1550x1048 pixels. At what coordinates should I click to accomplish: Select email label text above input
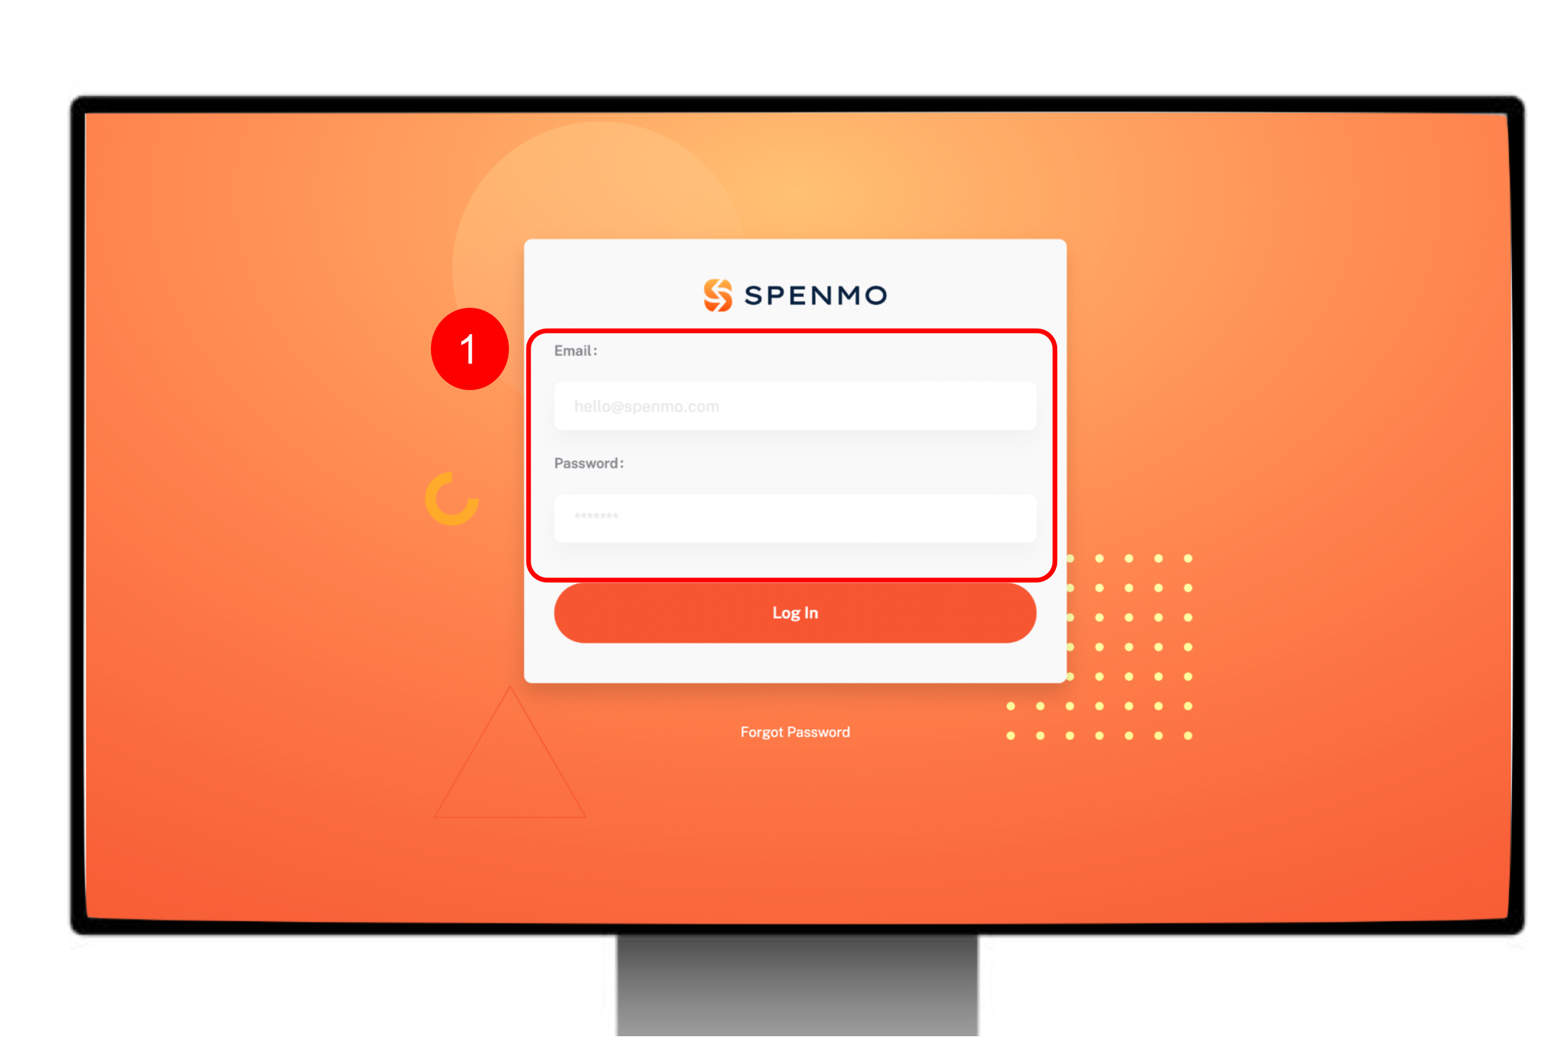[577, 351]
